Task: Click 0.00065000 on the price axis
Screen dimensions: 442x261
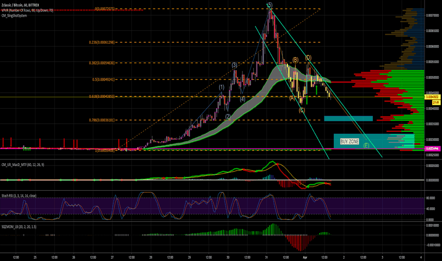Action: [x=433, y=31]
